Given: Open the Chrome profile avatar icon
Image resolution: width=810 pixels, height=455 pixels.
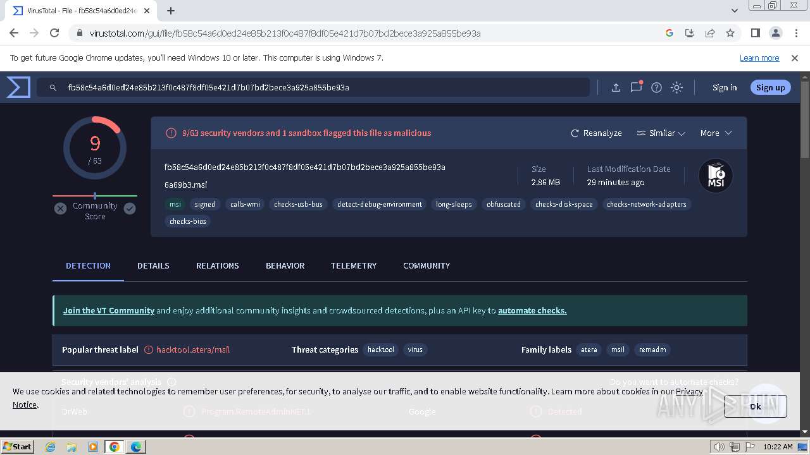Looking at the screenshot, I should [775, 33].
